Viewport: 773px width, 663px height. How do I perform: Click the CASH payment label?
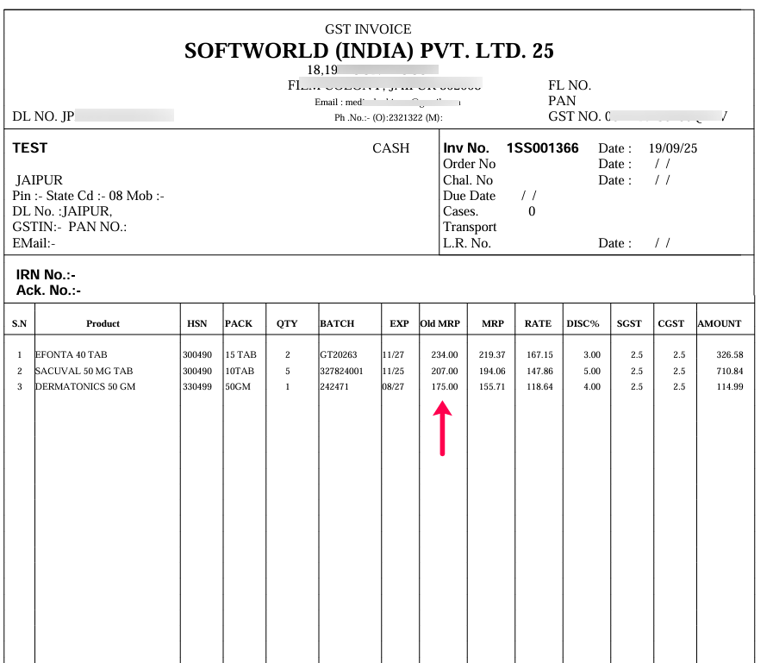390,148
